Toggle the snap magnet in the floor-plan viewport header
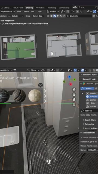The image size is (98, 174). [x=68, y=11]
